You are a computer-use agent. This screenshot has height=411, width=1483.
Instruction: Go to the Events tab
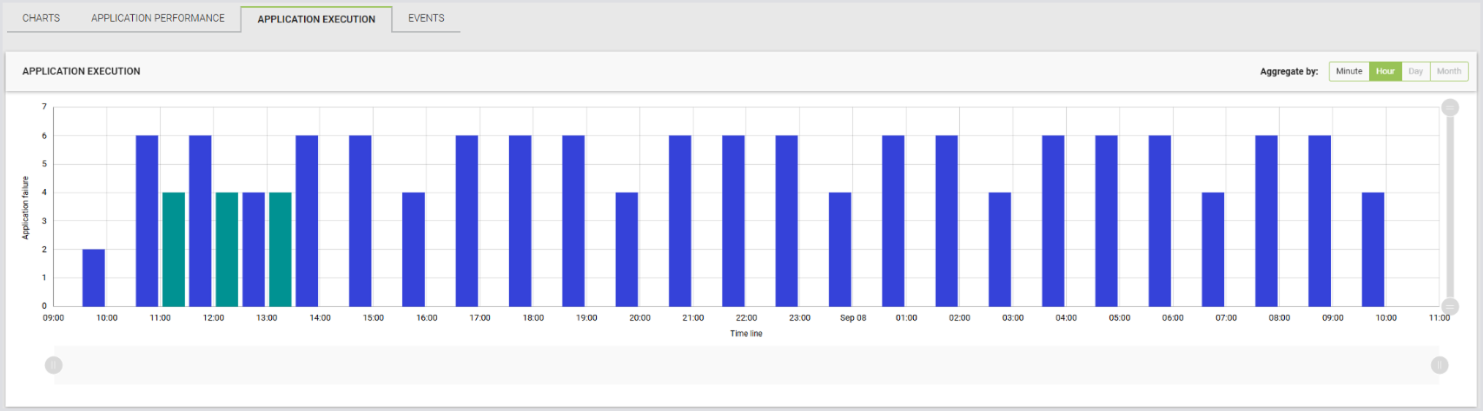point(426,18)
